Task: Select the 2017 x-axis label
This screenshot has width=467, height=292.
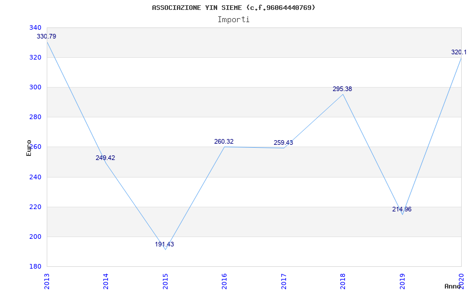Action: pos(284,281)
